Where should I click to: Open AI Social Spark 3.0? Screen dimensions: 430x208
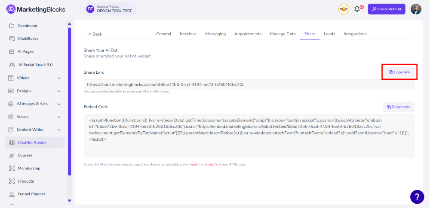click(35, 65)
